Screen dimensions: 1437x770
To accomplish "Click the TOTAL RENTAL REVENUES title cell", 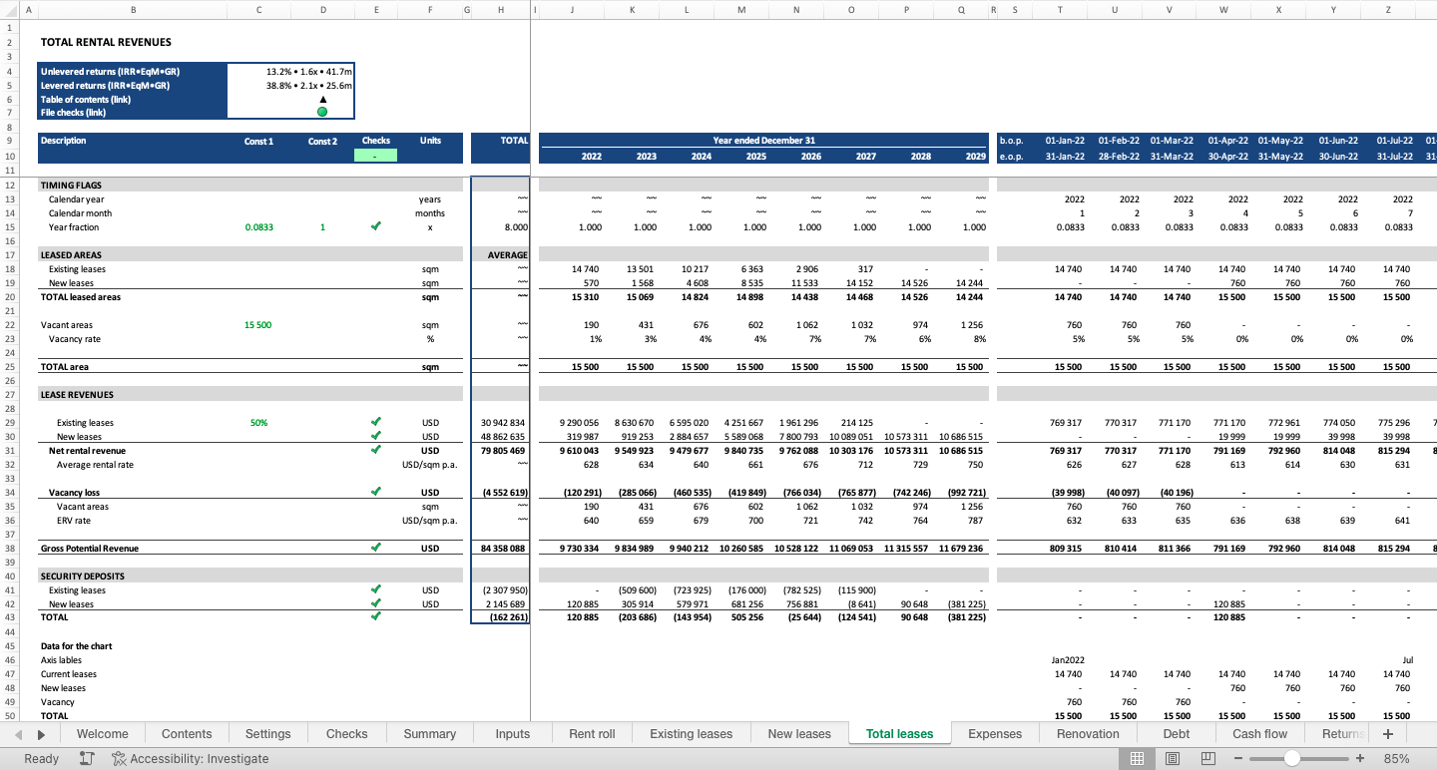I will click(106, 43).
